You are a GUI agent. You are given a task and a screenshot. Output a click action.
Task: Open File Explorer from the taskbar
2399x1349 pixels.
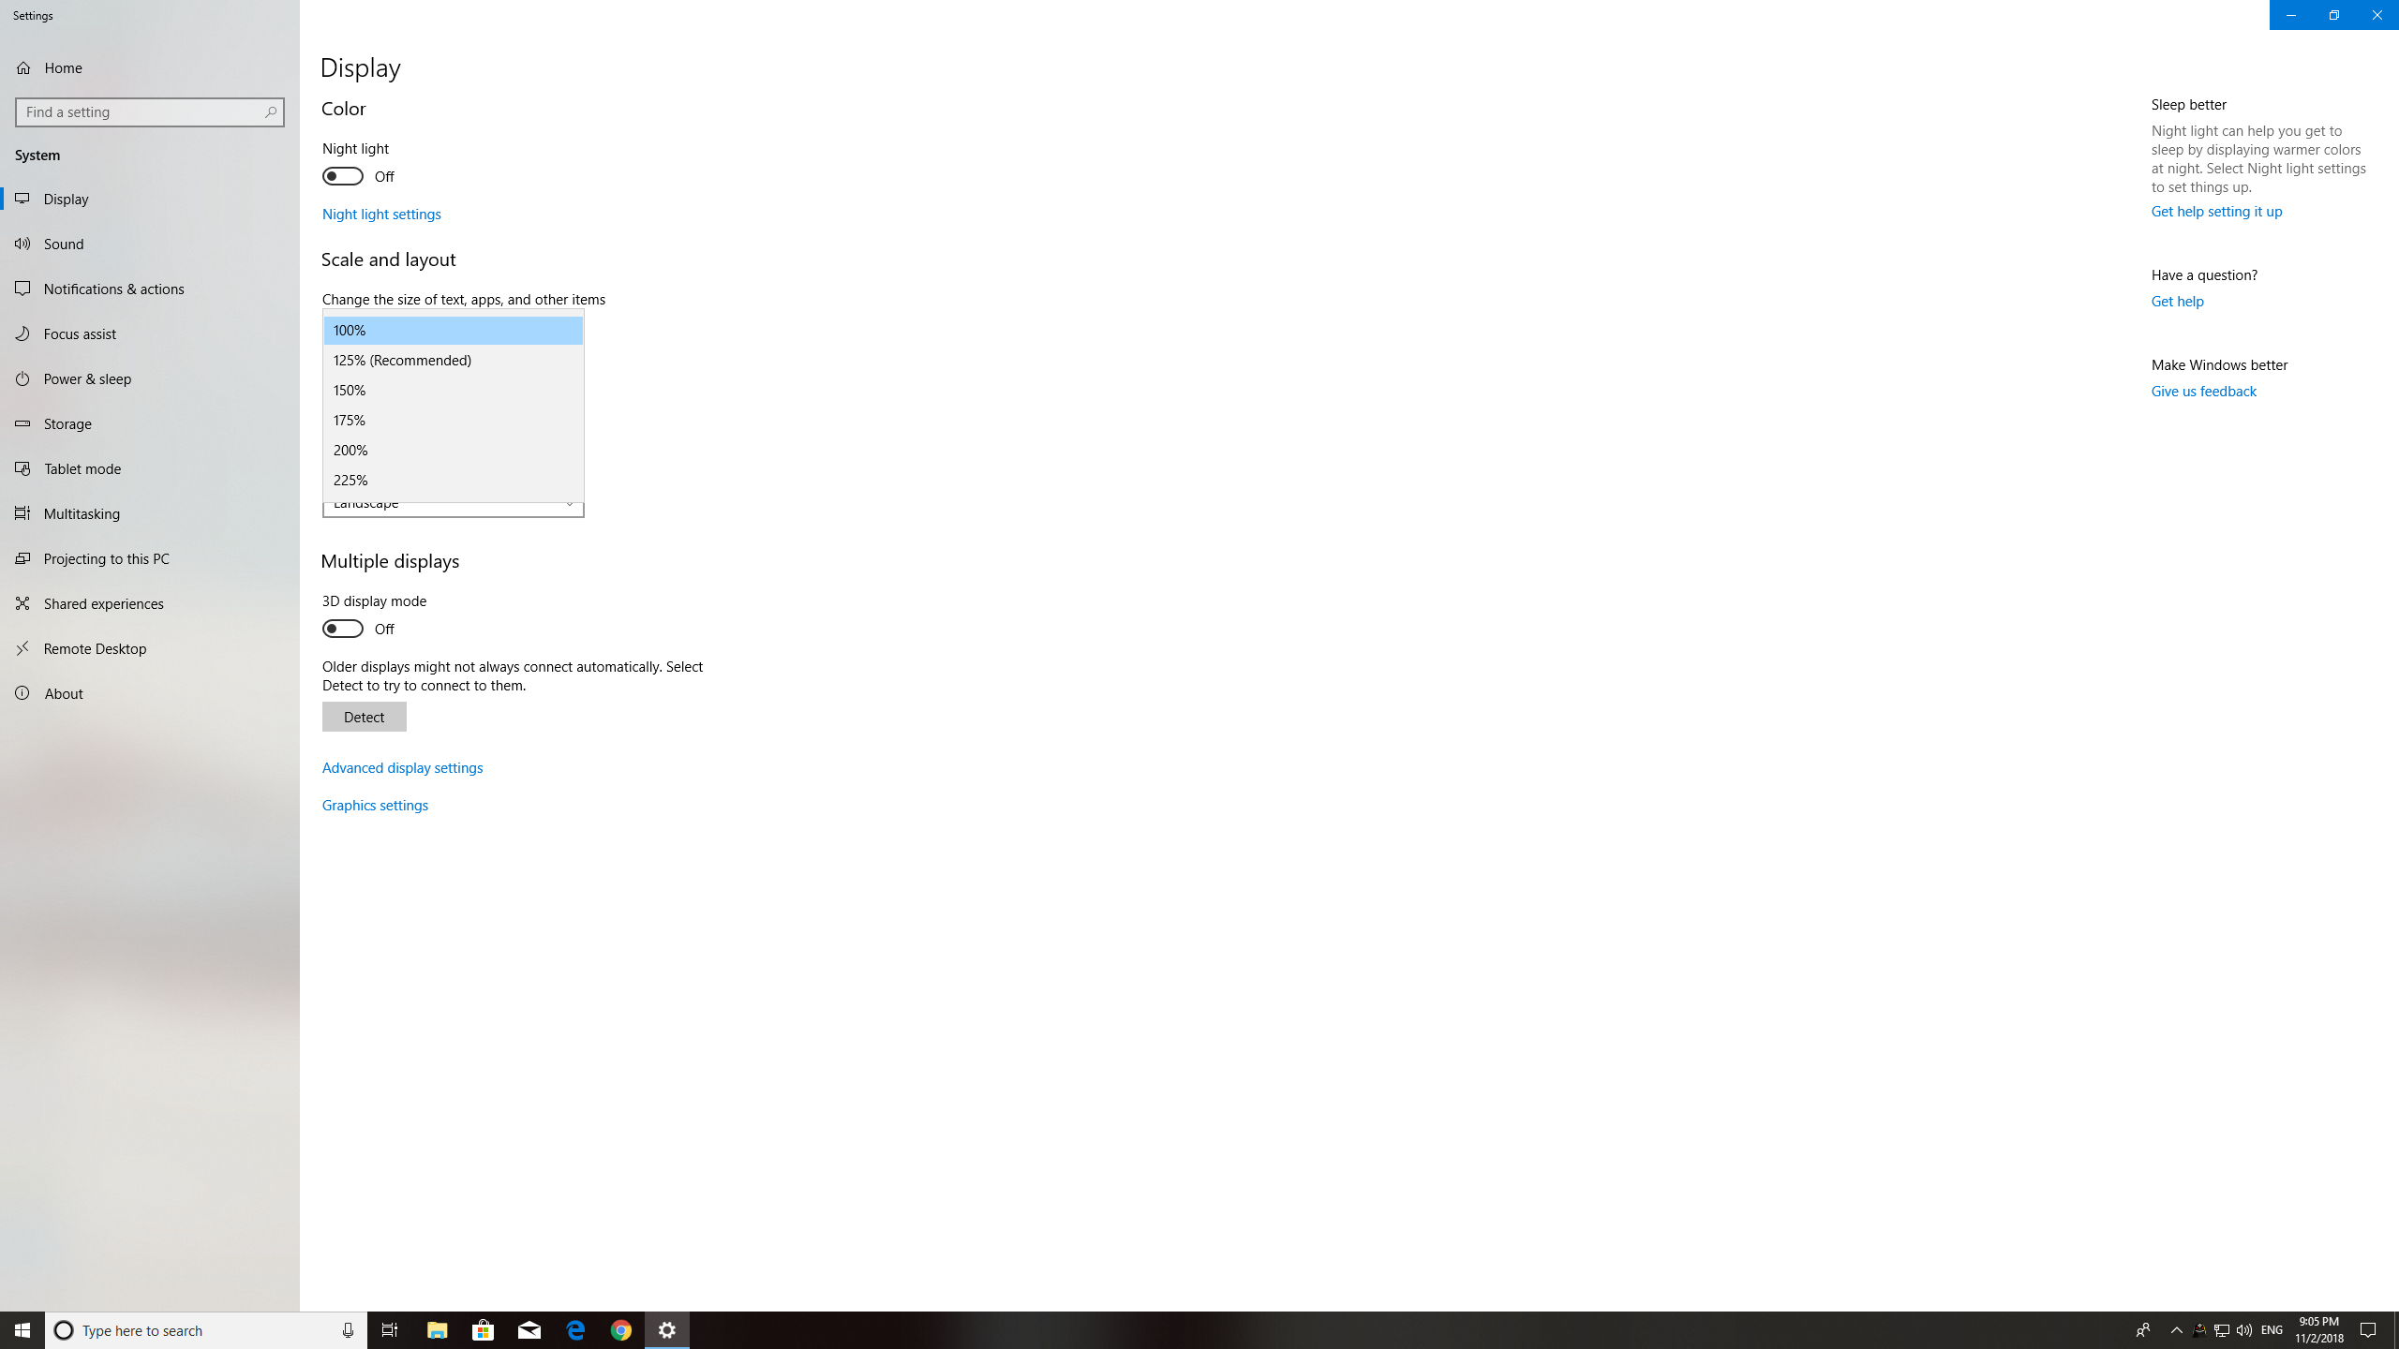tap(438, 1330)
